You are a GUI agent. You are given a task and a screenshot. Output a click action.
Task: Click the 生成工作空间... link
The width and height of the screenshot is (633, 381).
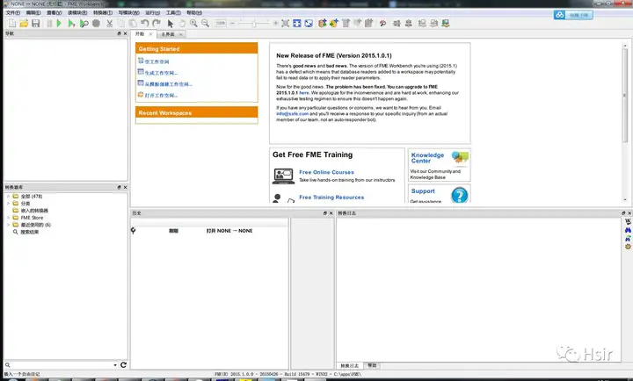[x=161, y=73]
